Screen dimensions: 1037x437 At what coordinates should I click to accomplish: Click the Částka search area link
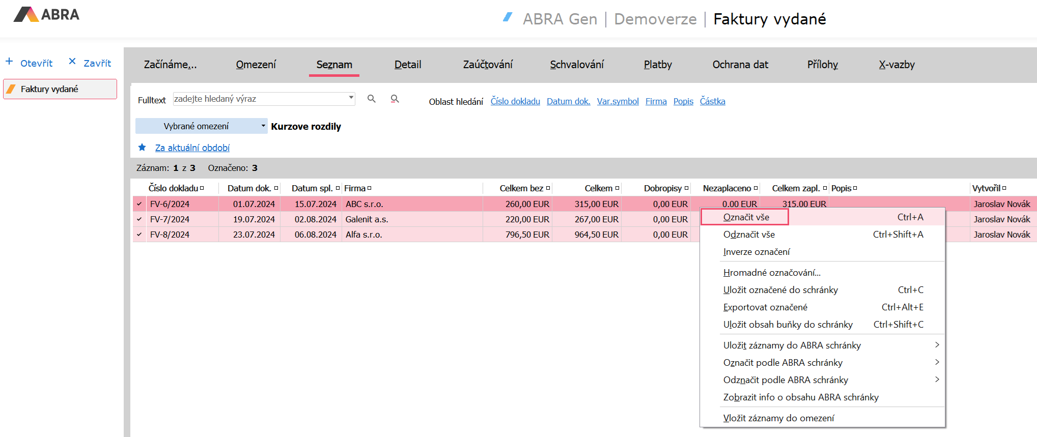pyautogui.click(x=712, y=101)
